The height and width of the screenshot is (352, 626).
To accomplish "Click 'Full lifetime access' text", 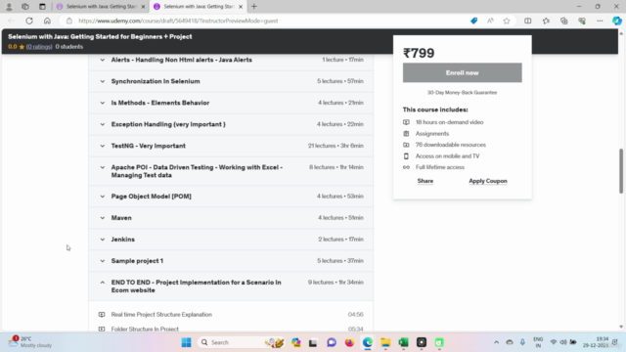I will [440, 167].
